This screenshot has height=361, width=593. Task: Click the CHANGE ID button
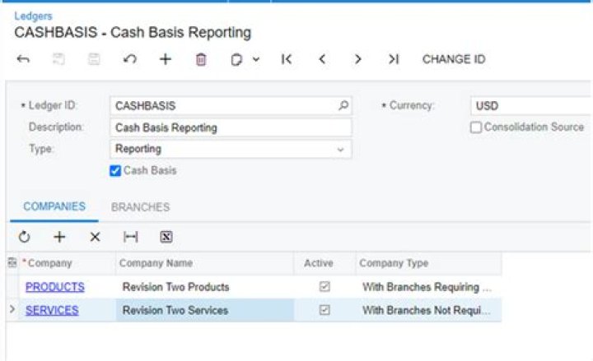[453, 59]
